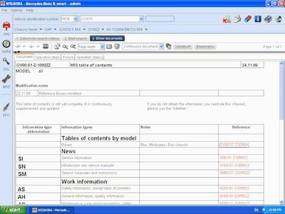Click the EN language indicator in tray
Image resolution: width=285 pixels, height=214 pixels.
pyautogui.click(x=256, y=210)
